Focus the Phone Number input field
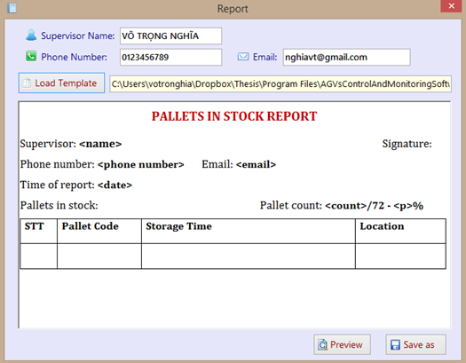466x363 pixels. (171, 57)
